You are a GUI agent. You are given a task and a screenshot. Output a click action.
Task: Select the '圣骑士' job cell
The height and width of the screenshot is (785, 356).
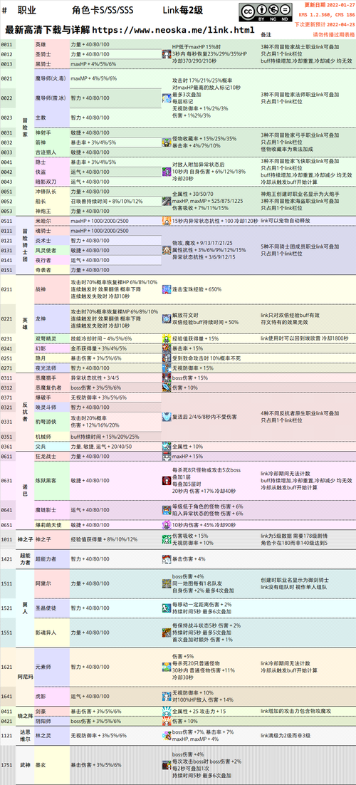coord(51,54)
